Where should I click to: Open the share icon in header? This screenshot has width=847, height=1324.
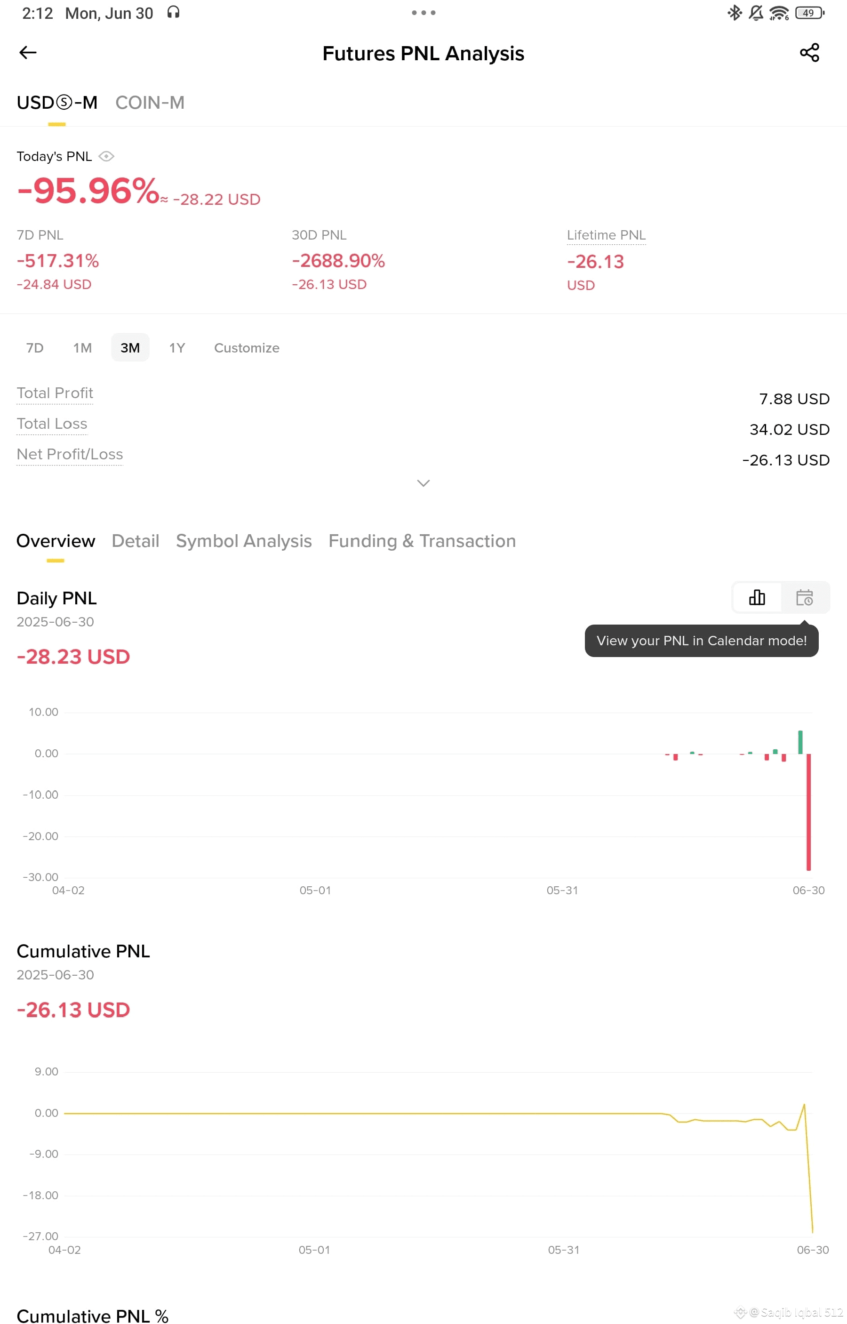pyautogui.click(x=809, y=53)
